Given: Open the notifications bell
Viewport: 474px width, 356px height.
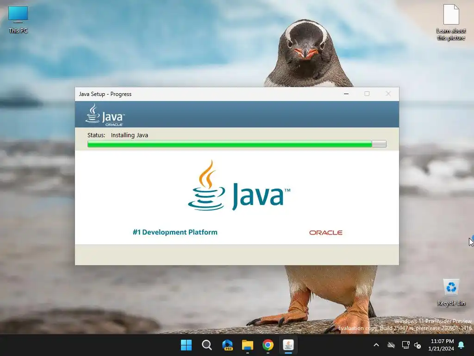Looking at the screenshot, I should 462,345.
